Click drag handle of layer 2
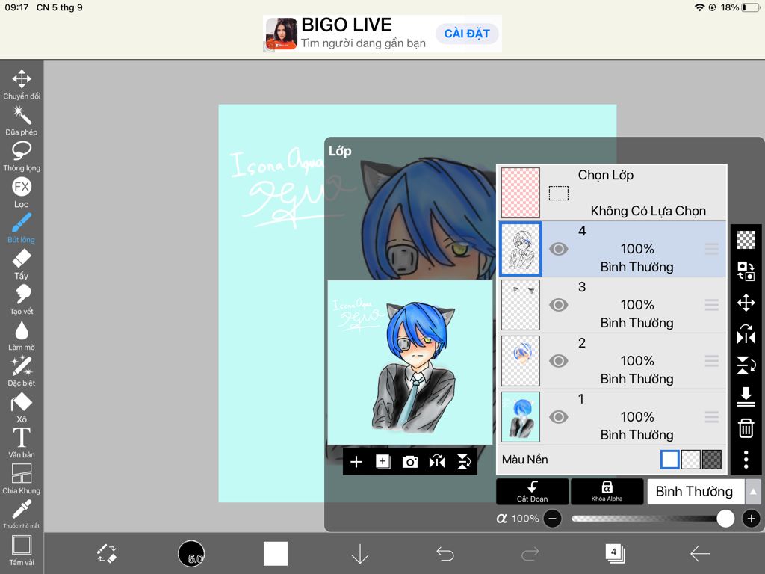The width and height of the screenshot is (765, 574). [x=712, y=361]
